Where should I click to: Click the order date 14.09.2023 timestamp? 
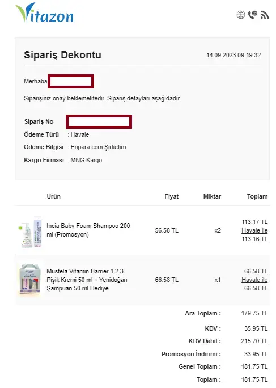click(233, 55)
